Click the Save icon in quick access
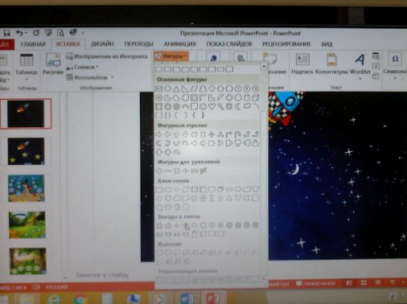The image size is (407, 304). tap(6, 33)
